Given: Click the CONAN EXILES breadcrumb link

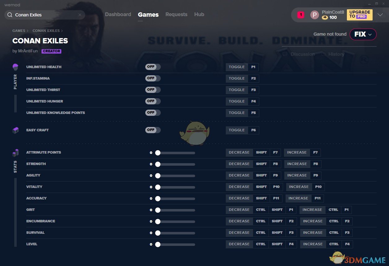Looking at the screenshot, I should click(46, 31).
